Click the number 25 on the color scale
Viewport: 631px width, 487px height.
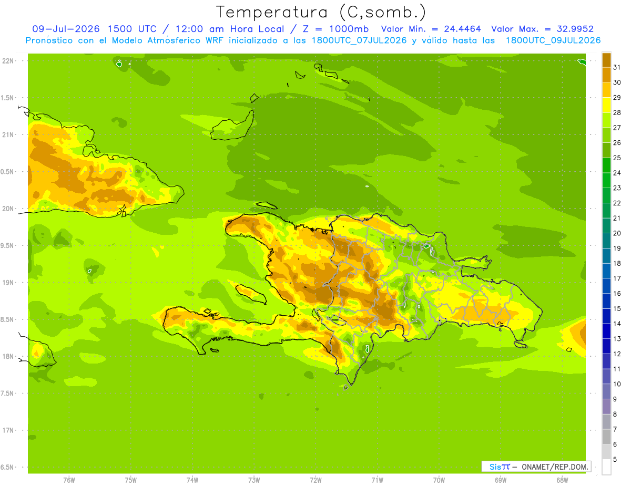point(617,158)
